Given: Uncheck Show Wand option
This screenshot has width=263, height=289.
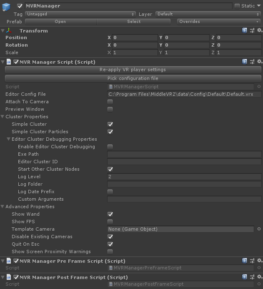Looking at the screenshot, I should [110, 214].
